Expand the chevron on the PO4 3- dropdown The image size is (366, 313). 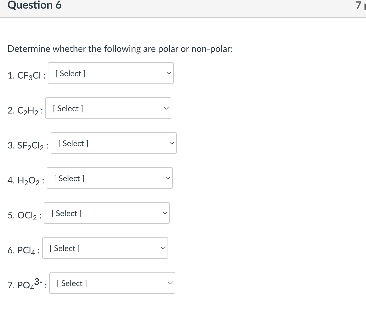pos(170,283)
